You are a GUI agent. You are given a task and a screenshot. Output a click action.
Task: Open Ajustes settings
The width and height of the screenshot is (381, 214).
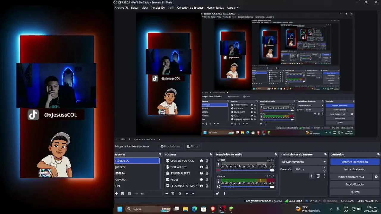(355, 192)
